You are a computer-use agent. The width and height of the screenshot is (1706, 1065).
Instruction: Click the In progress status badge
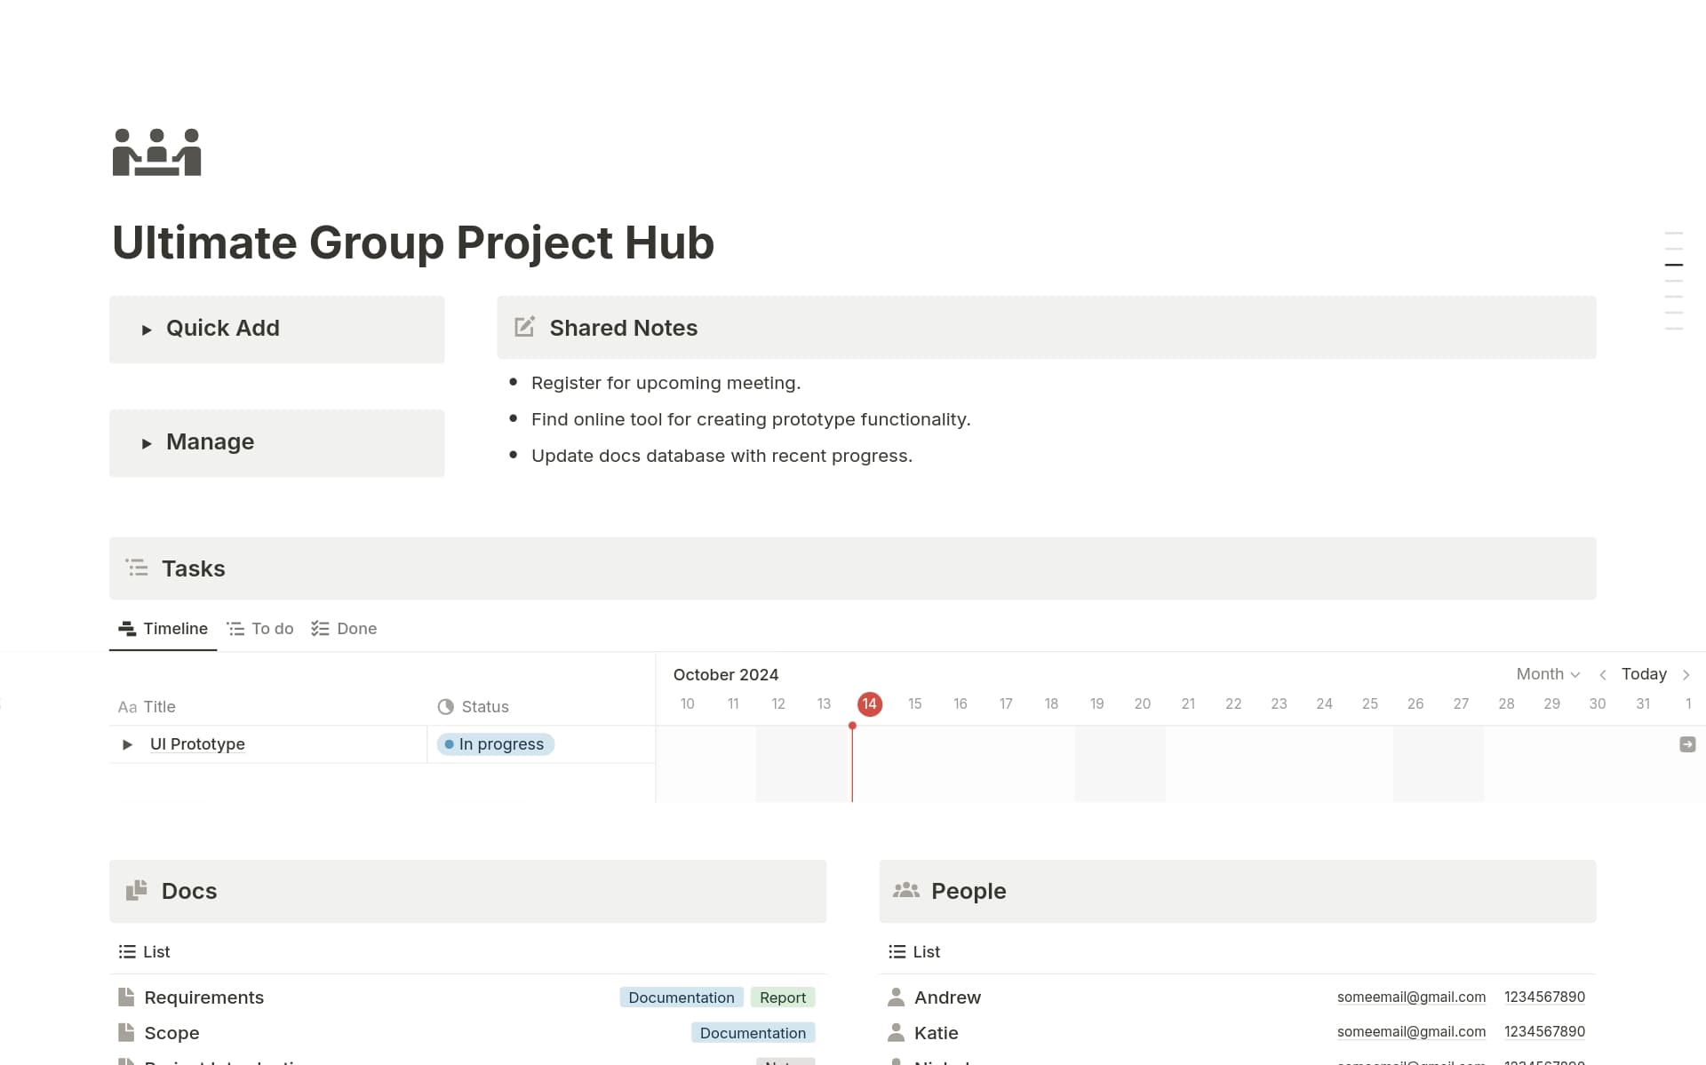(494, 744)
